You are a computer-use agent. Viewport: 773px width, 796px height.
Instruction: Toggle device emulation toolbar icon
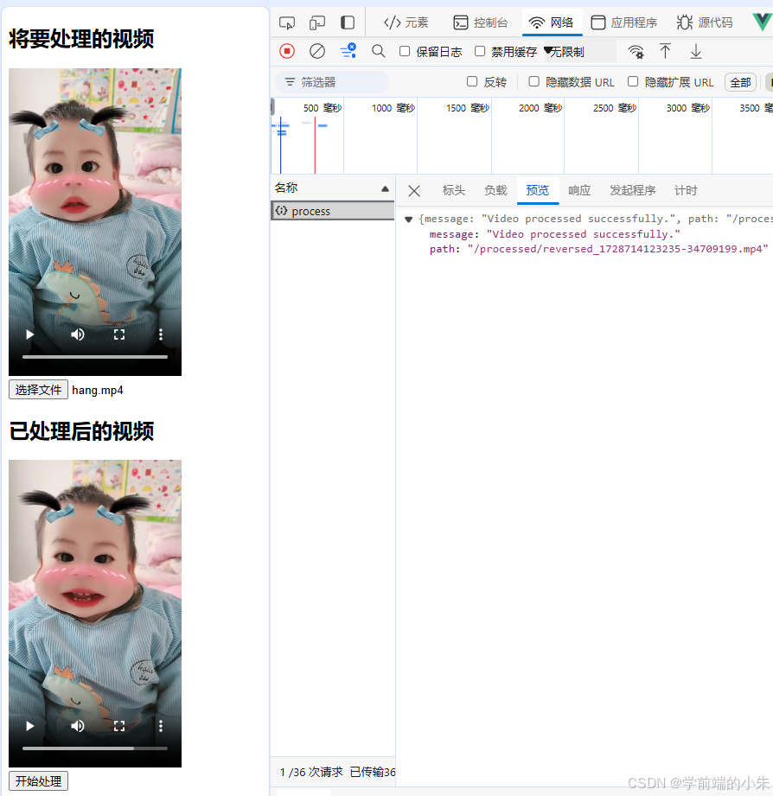point(317,22)
